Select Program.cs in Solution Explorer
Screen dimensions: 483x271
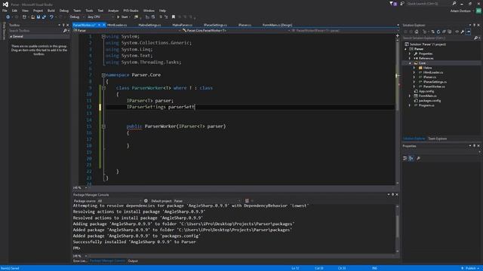tap(426, 105)
